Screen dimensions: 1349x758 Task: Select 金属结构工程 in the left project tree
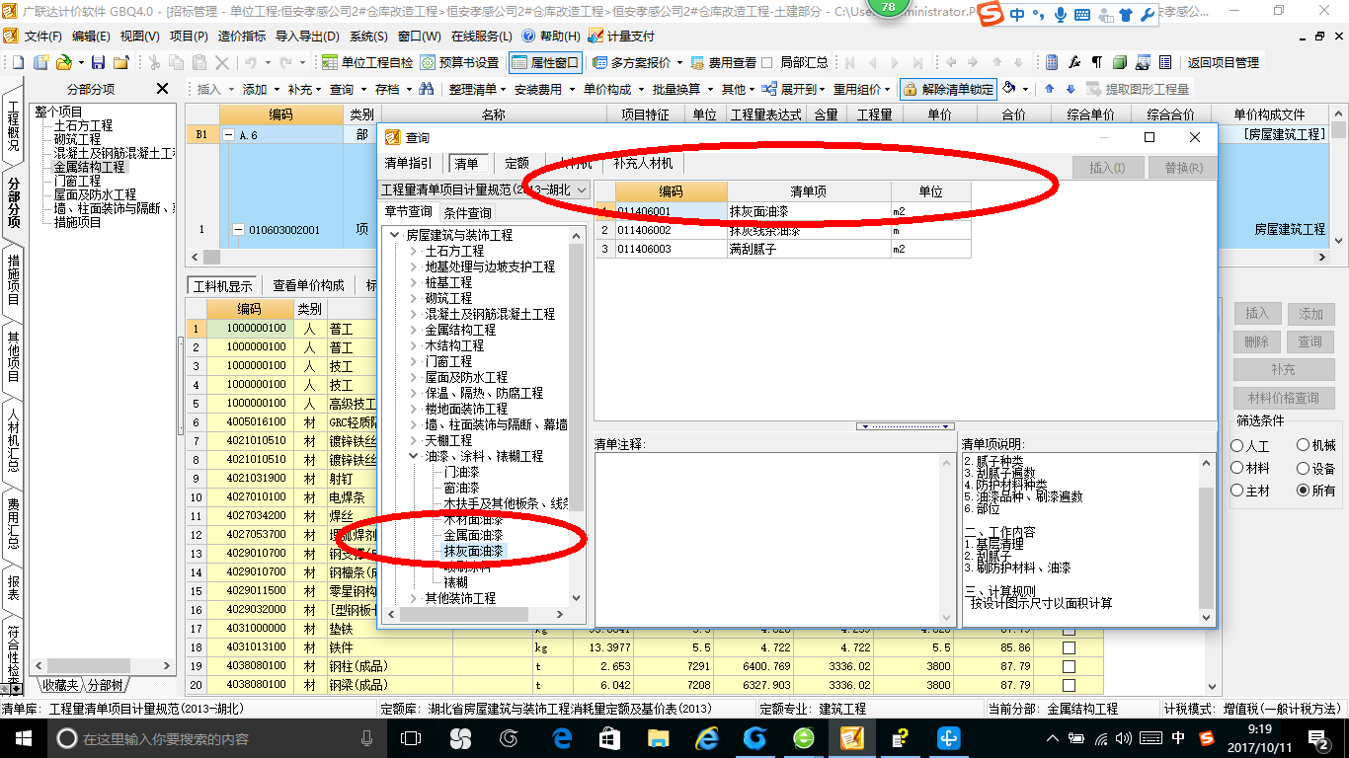[90, 168]
